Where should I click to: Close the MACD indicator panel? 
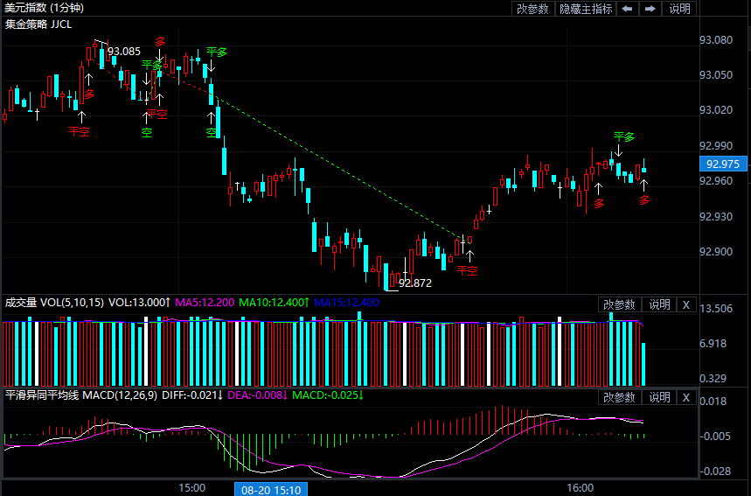[686, 397]
